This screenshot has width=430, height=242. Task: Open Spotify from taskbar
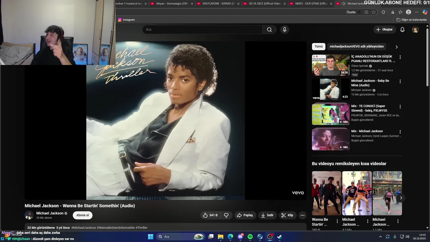tap(250, 237)
